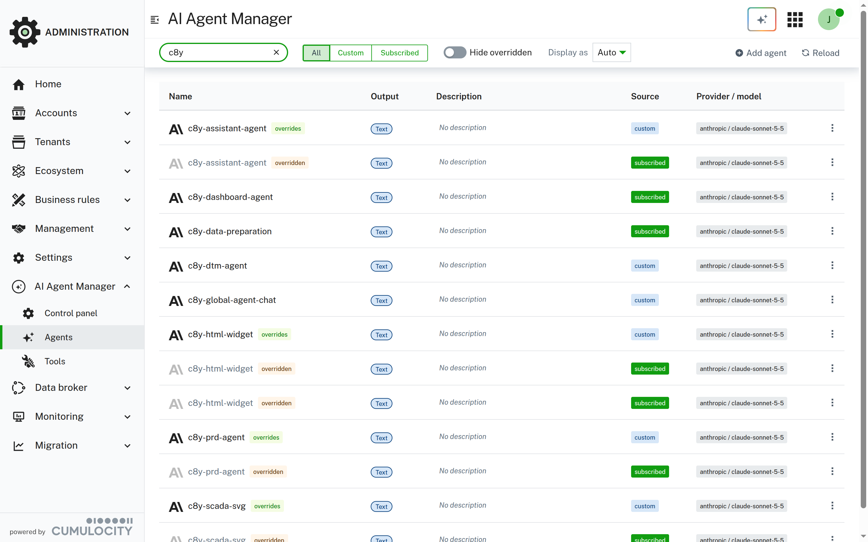Open the Control panel gear entry

pyautogui.click(x=72, y=313)
